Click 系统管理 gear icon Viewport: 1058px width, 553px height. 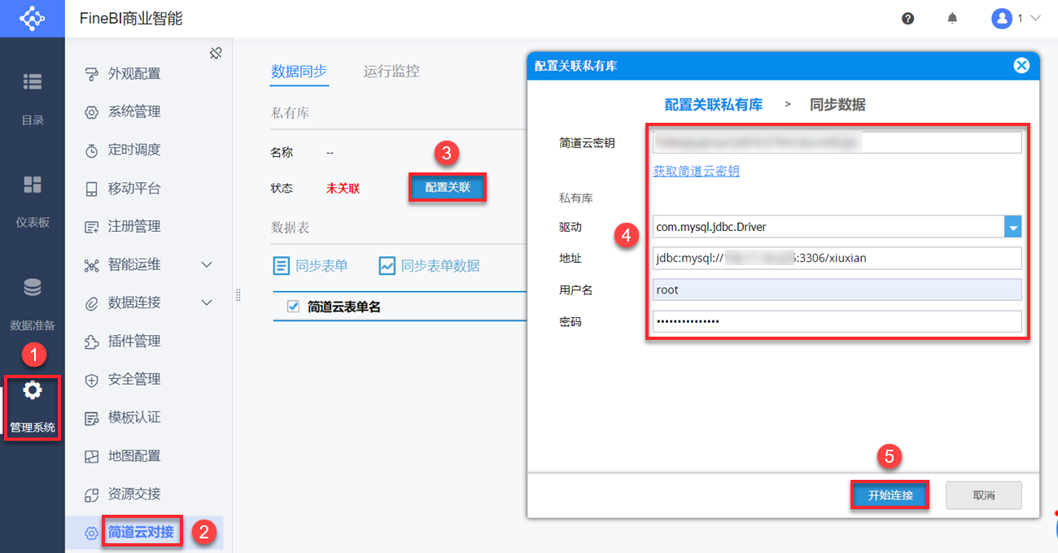point(92,112)
